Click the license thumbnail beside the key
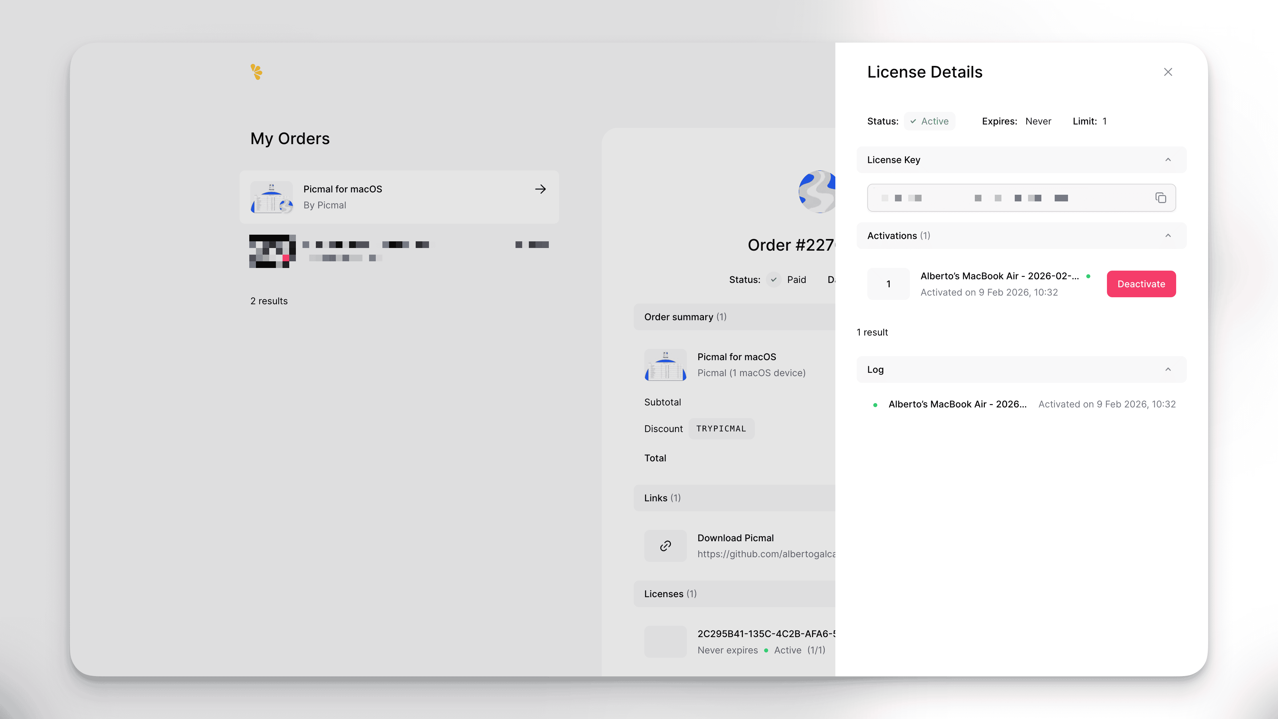 pos(665,641)
